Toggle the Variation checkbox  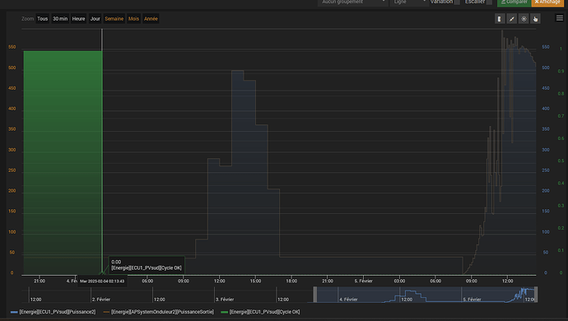(457, 2)
